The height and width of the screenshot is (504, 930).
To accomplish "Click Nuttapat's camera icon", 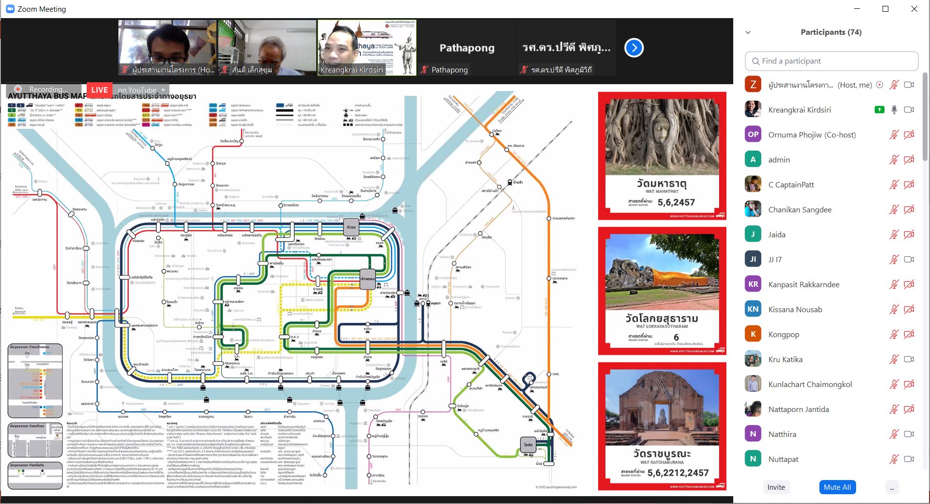I will (909, 459).
